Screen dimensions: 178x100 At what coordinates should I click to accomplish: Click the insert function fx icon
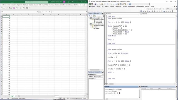click(50, 12)
